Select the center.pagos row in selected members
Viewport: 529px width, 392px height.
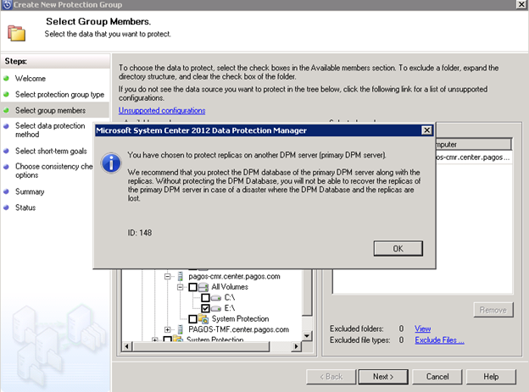click(x=473, y=157)
